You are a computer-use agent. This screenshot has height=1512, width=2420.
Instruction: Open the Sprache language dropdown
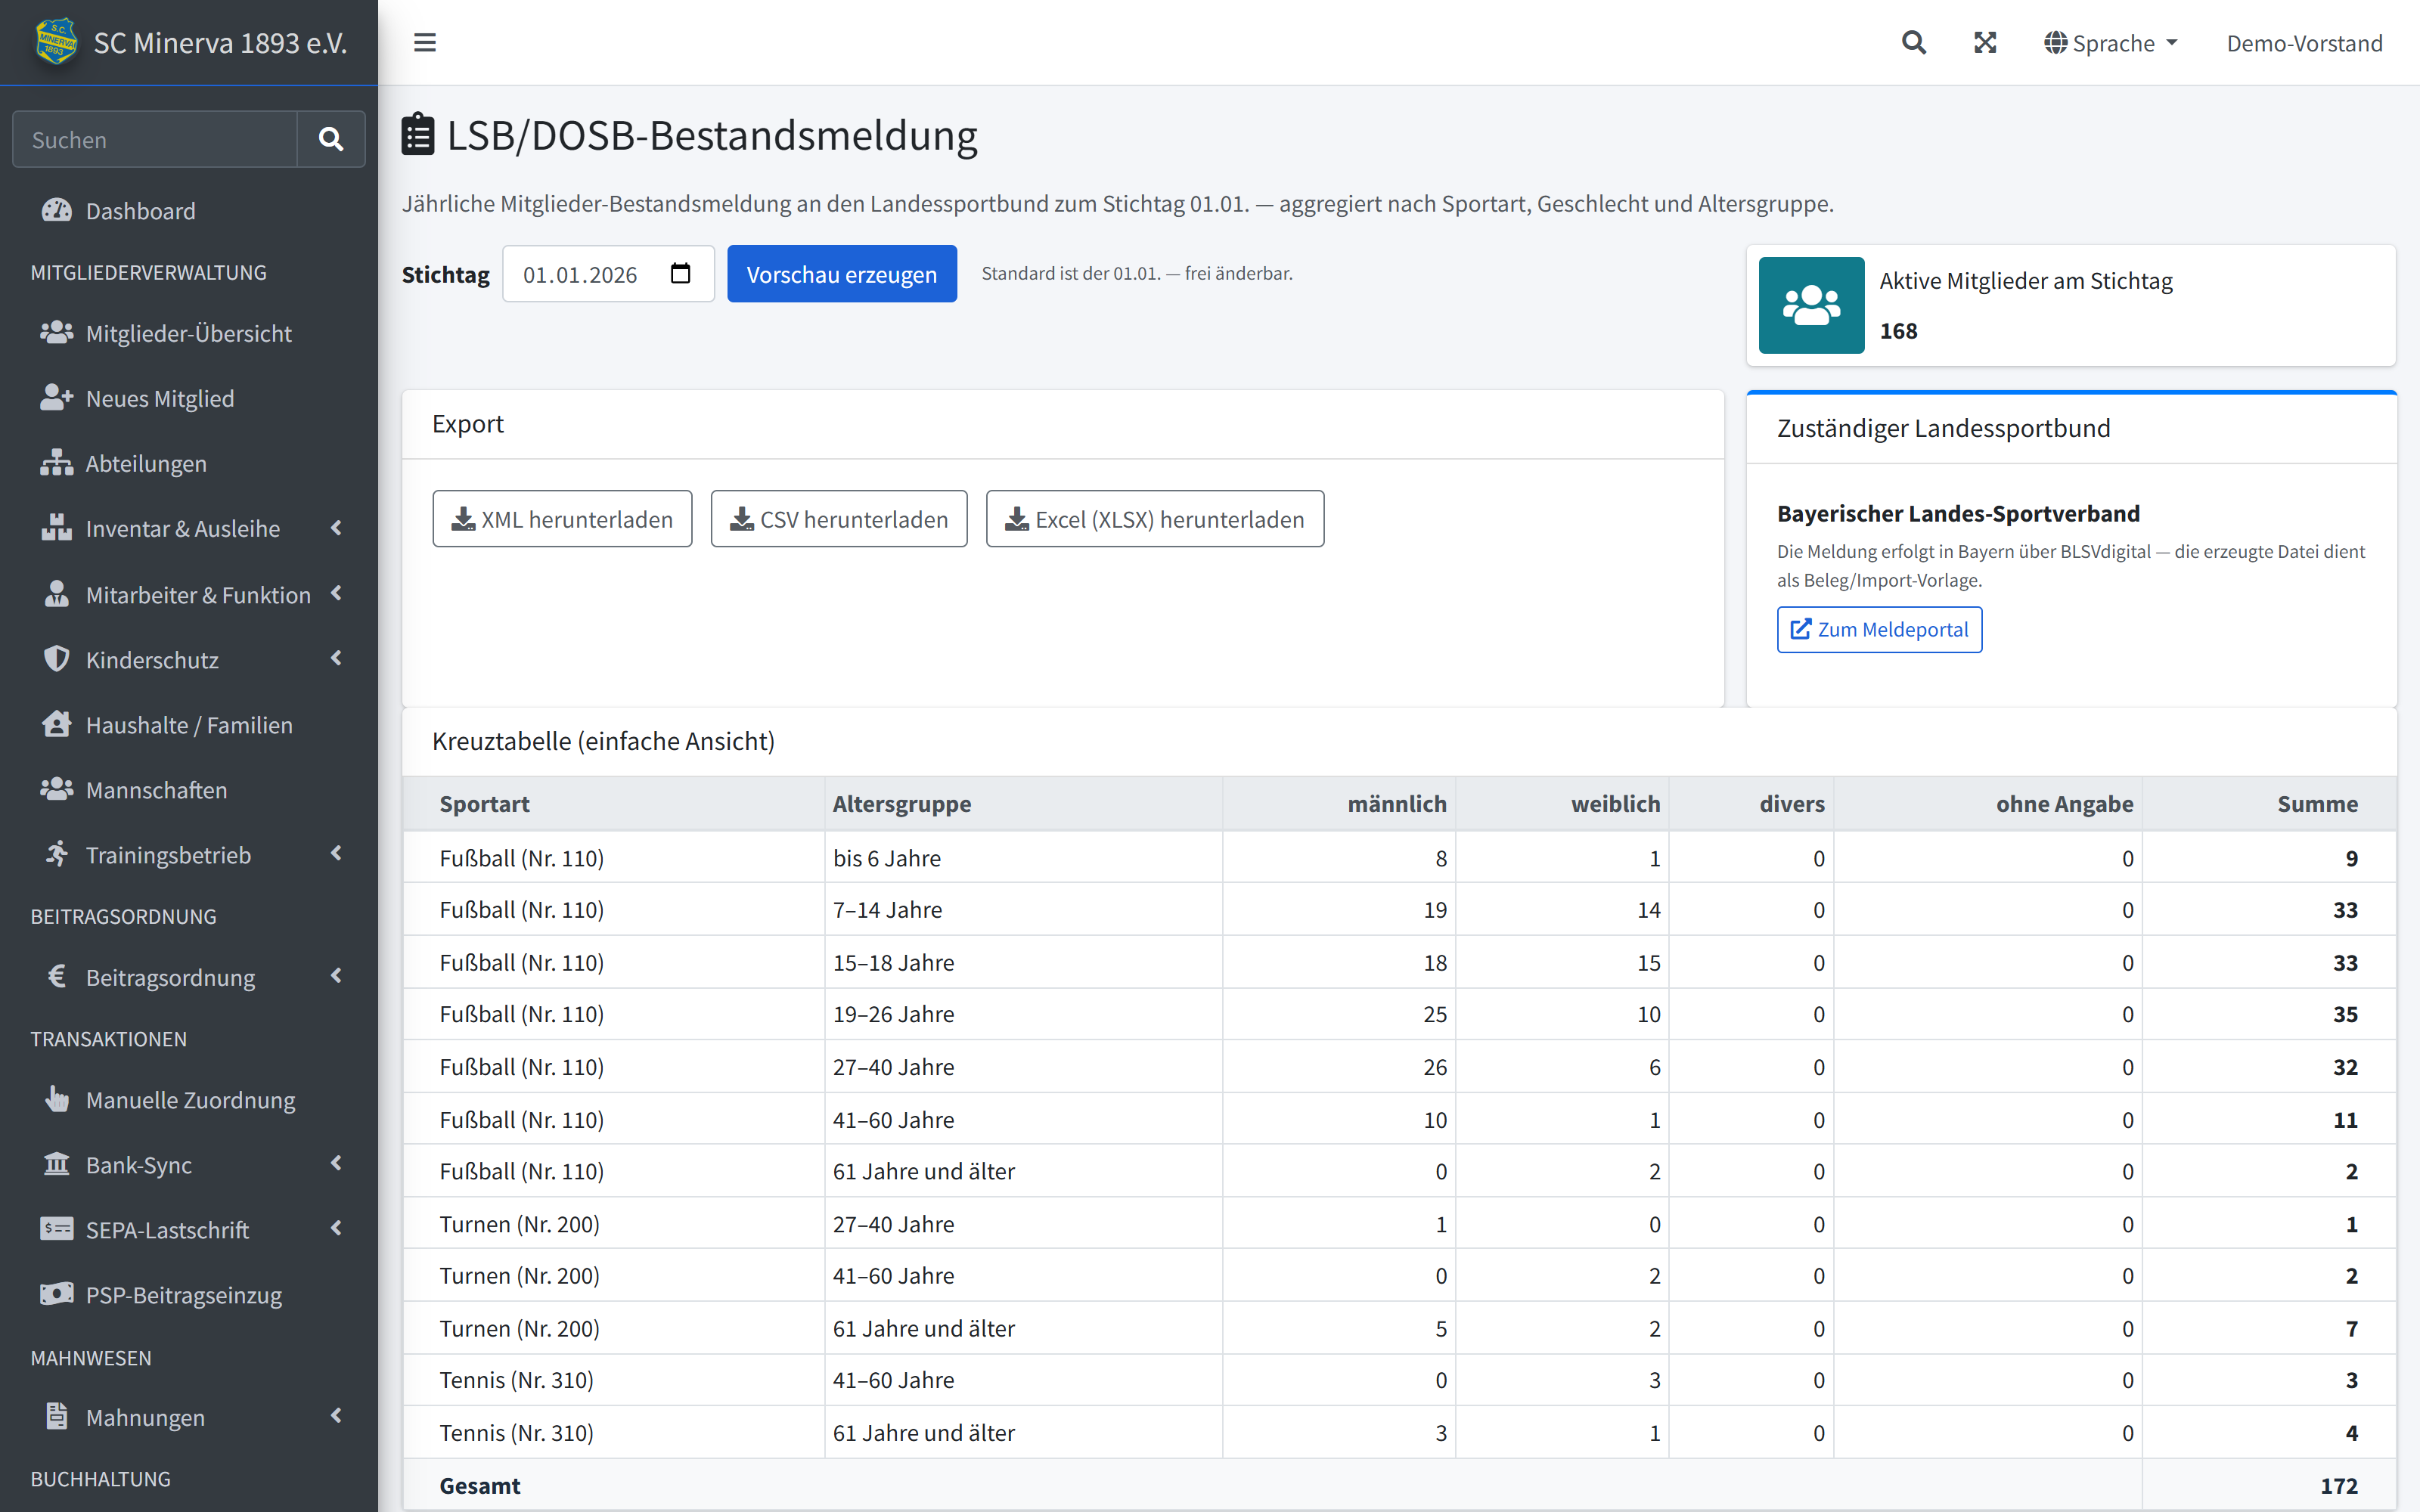point(2111,43)
